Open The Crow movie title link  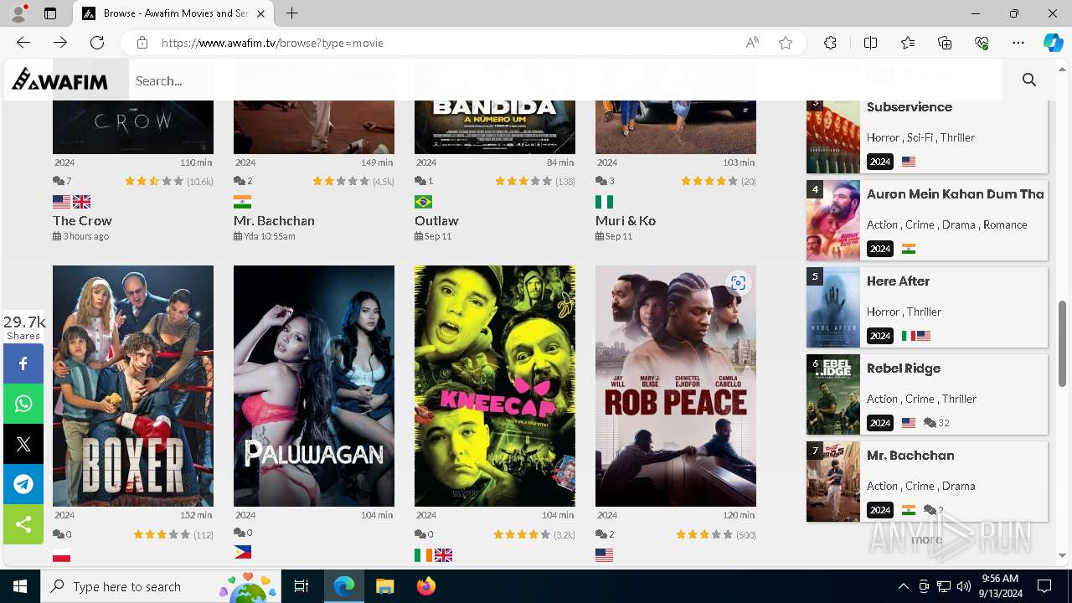82,220
